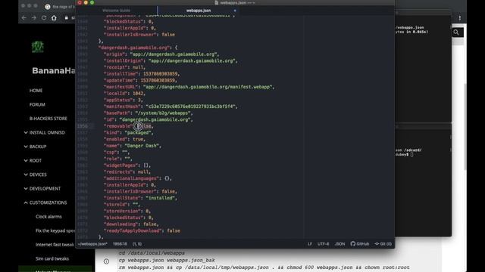This screenshot has height=272, width=485.
Task: Open the Clock alarms page
Action: [48, 217]
